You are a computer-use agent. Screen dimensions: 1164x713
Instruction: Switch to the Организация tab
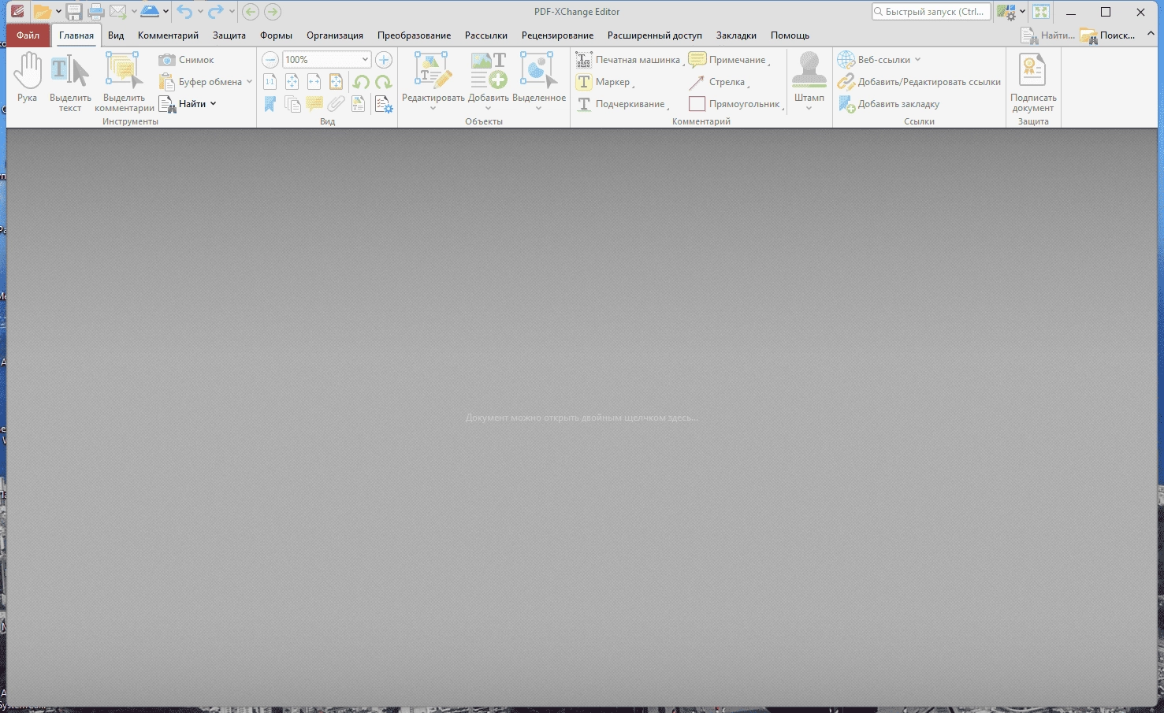coord(335,35)
